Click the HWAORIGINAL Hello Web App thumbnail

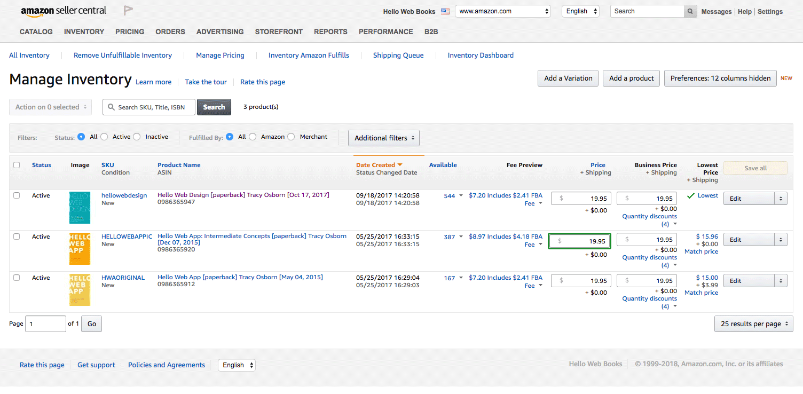pyautogui.click(x=80, y=290)
